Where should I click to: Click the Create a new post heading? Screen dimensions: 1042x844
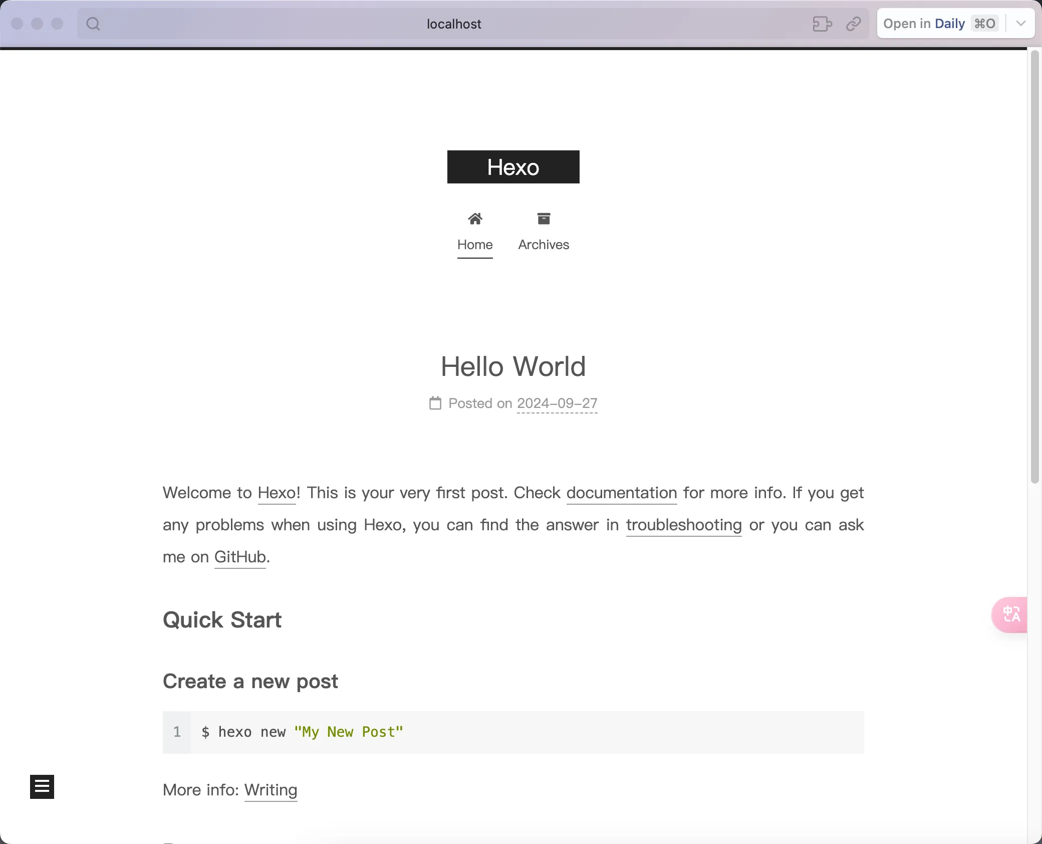[x=250, y=682]
